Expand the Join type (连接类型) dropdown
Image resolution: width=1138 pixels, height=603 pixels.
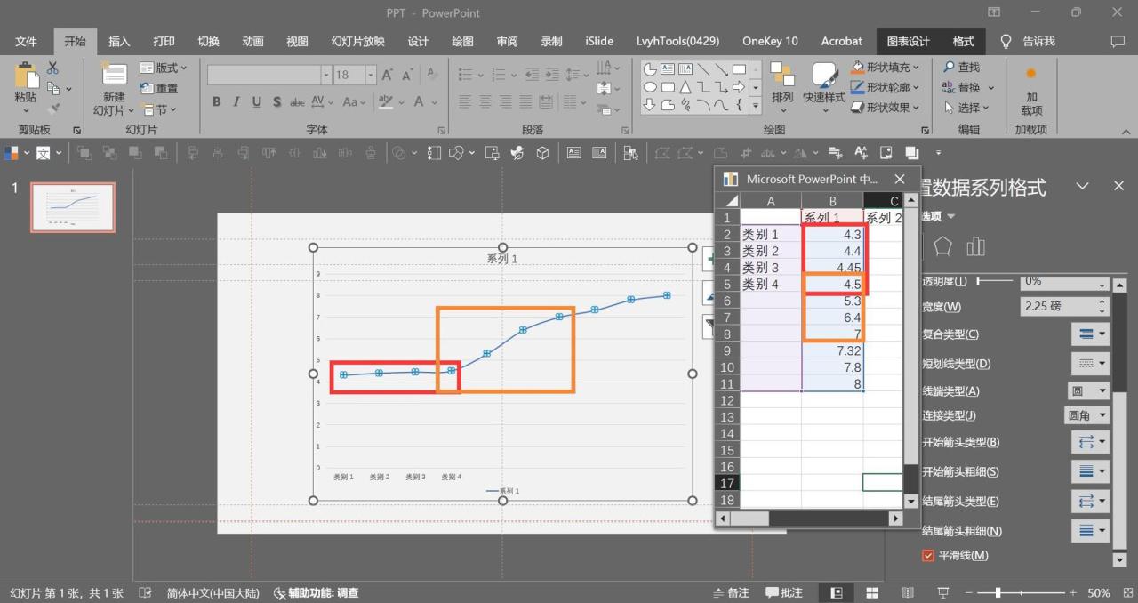point(1086,415)
